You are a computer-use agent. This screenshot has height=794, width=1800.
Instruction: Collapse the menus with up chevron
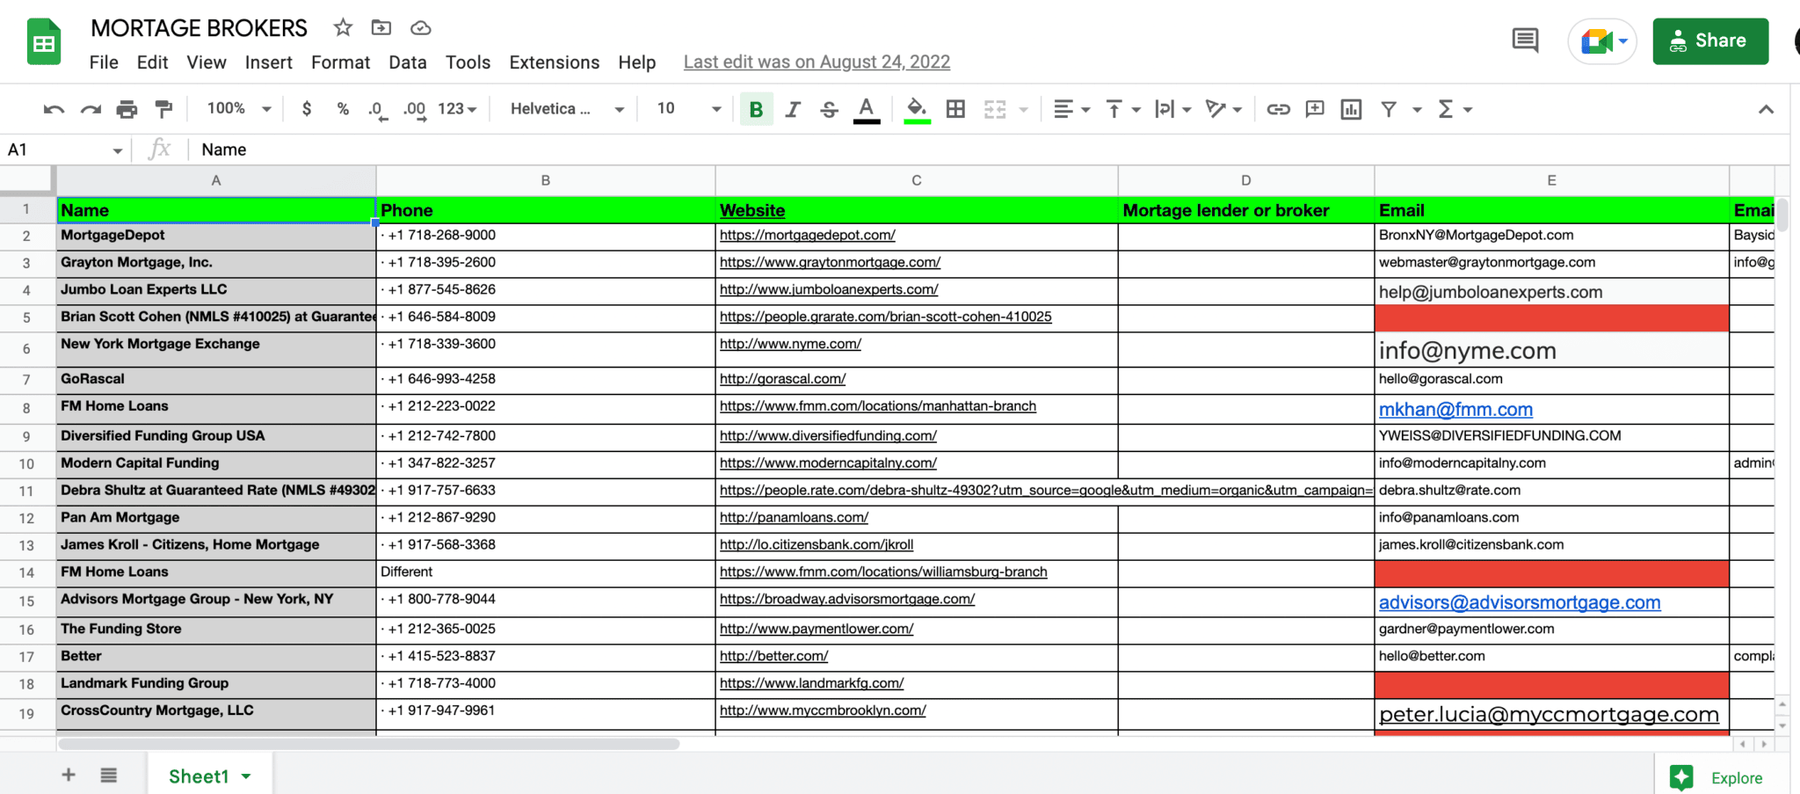tap(1766, 109)
